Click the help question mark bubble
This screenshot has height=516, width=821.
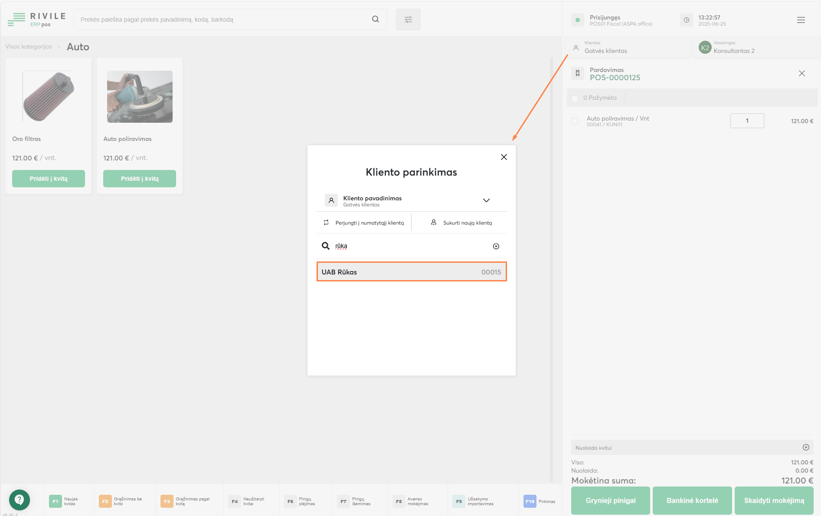pyautogui.click(x=19, y=500)
